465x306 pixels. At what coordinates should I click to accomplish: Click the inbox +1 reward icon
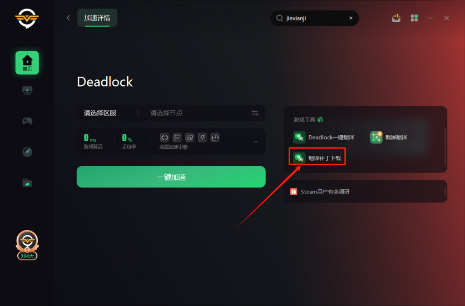(396, 18)
